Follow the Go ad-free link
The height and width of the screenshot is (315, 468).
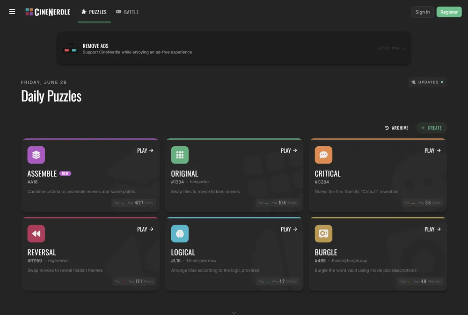tap(391, 48)
